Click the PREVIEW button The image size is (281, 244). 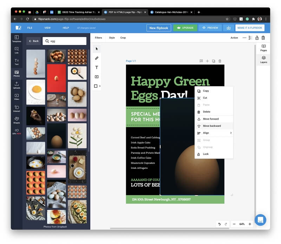(210, 28)
